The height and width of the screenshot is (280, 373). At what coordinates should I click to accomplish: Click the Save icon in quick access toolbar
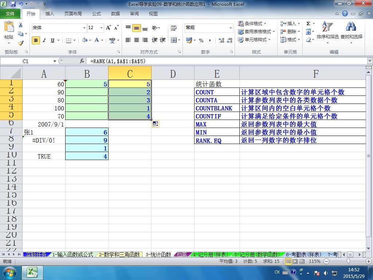[13, 4]
